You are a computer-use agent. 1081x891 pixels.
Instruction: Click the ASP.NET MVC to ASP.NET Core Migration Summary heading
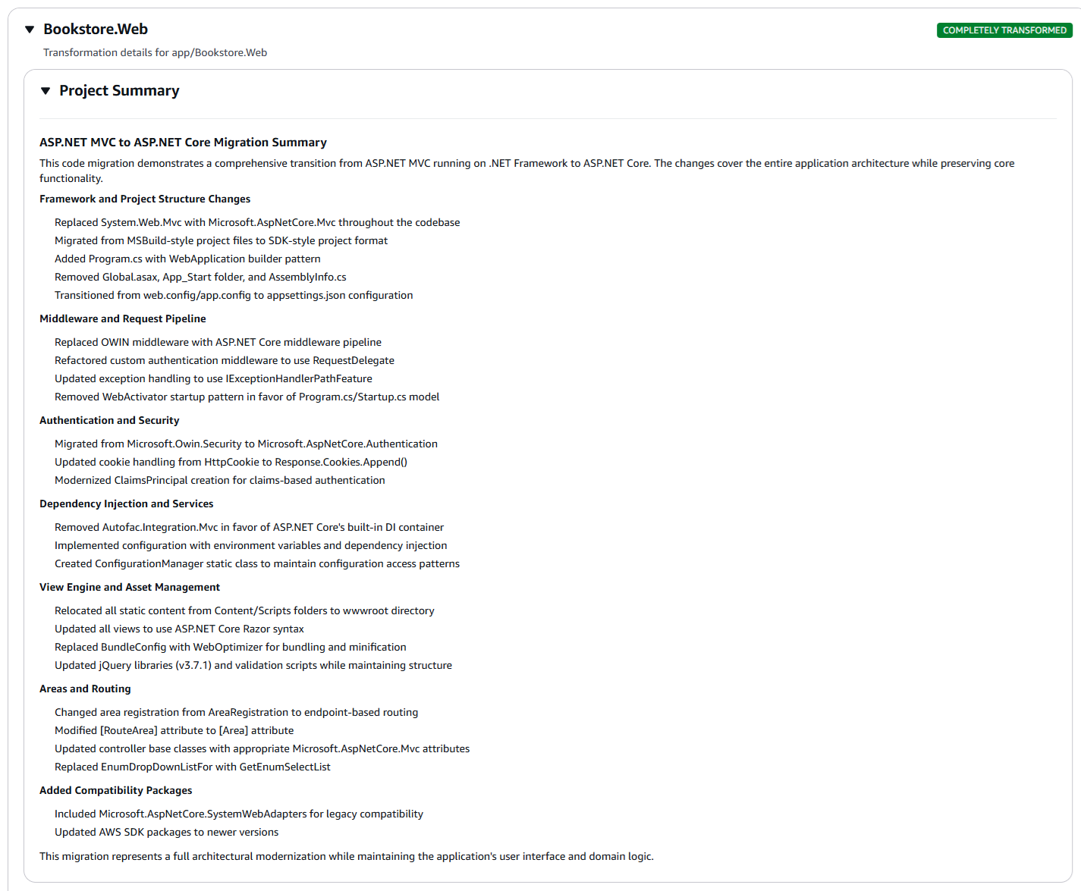pos(183,143)
